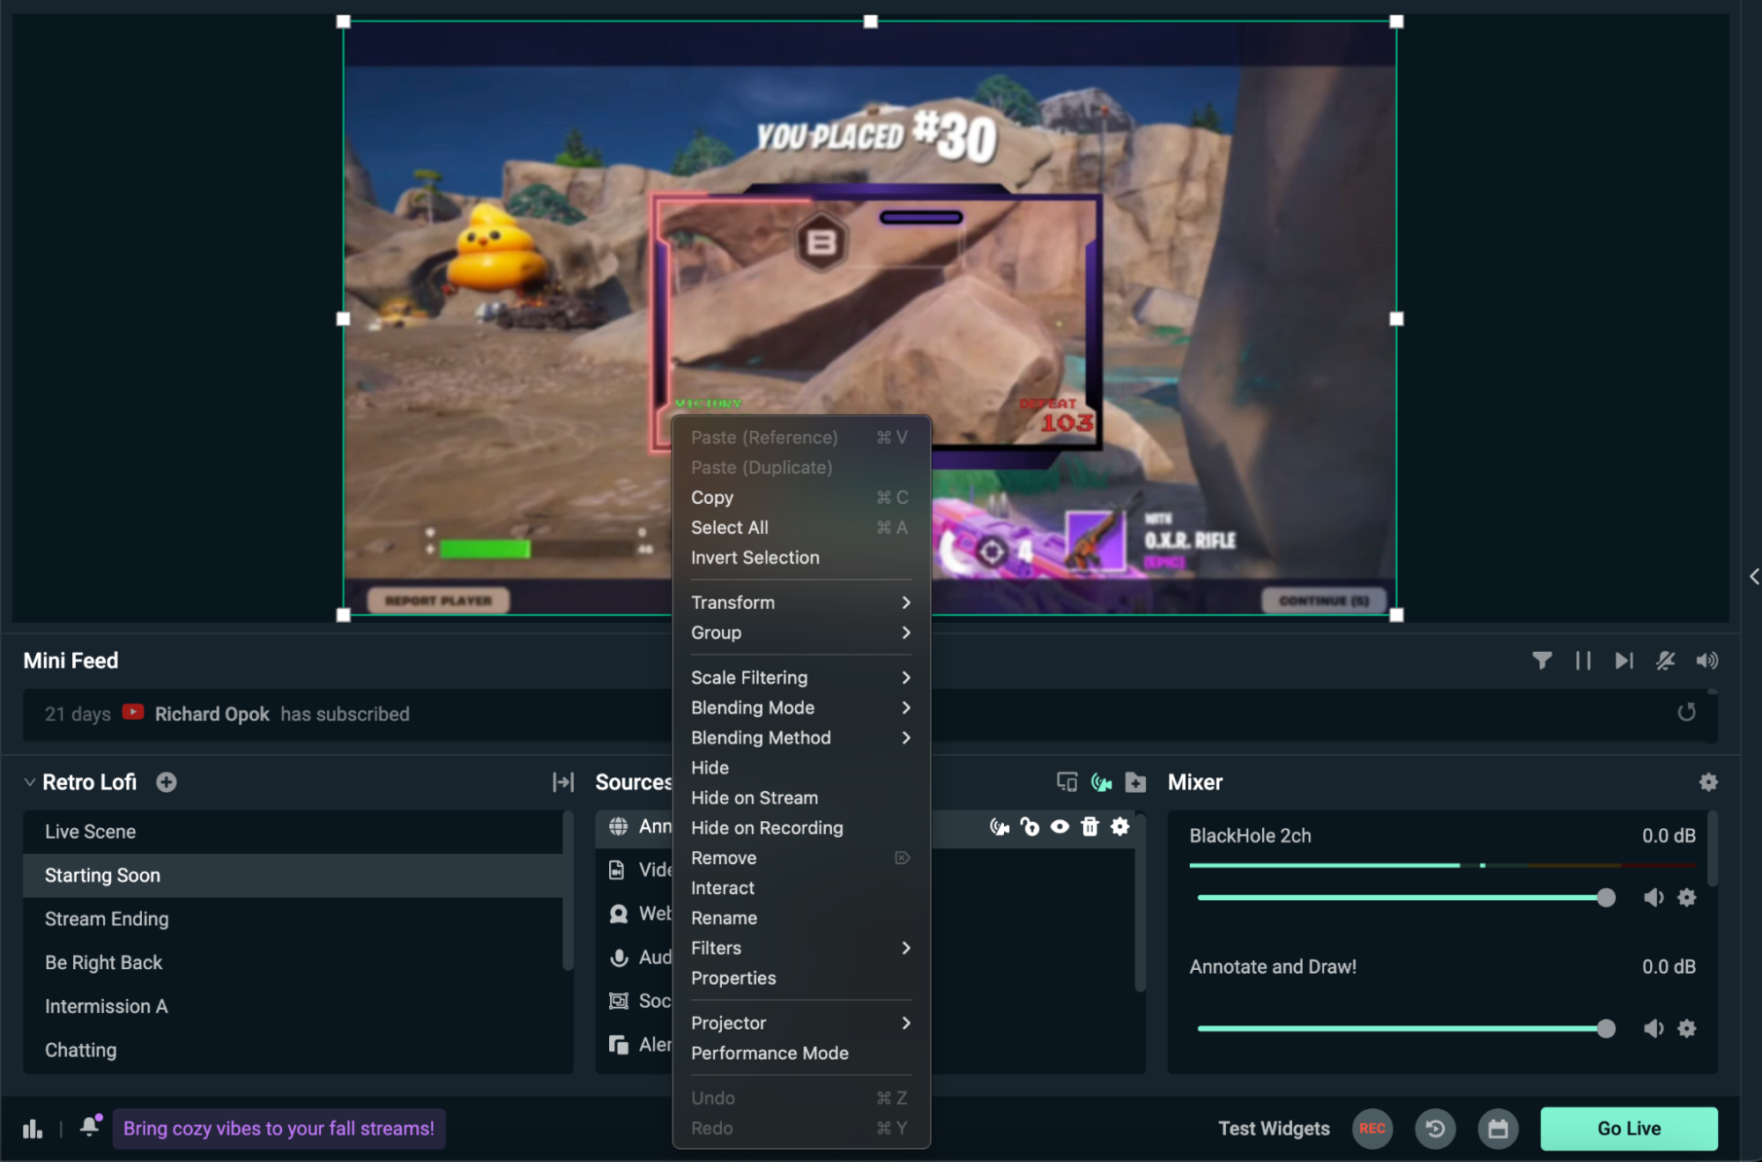The height and width of the screenshot is (1162, 1762).
Task: Choose Hide on Stream from context menu
Action: click(755, 798)
